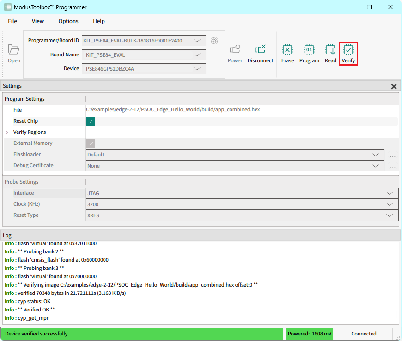Erase the device with Erase icon

[287, 50]
